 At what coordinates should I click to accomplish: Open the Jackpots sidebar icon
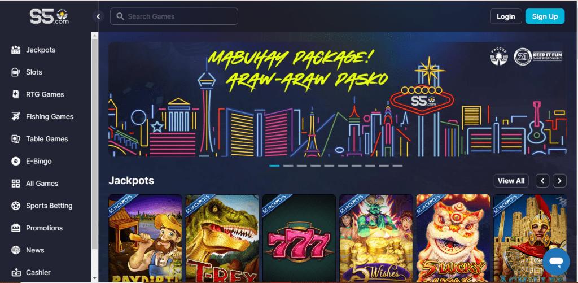click(16, 50)
